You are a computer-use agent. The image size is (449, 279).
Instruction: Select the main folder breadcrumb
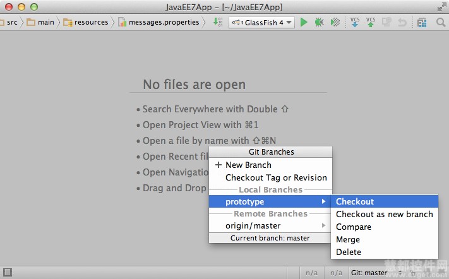point(46,22)
